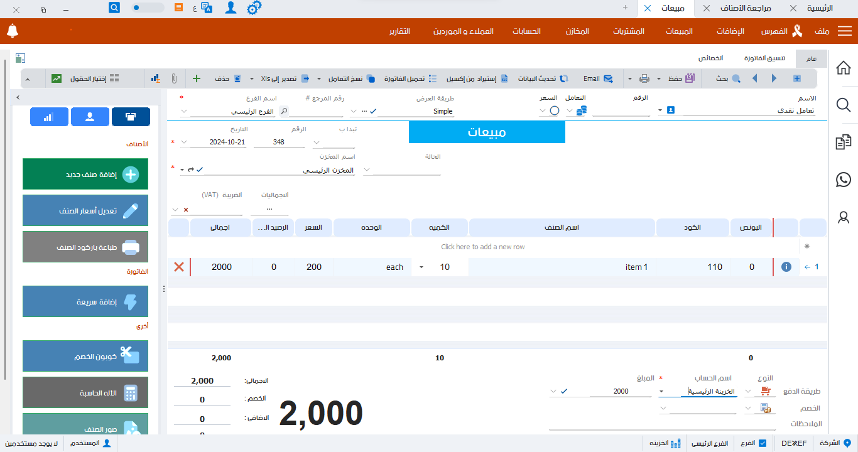
Task: Open the hamburger menu icon
Action: [x=845, y=31]
